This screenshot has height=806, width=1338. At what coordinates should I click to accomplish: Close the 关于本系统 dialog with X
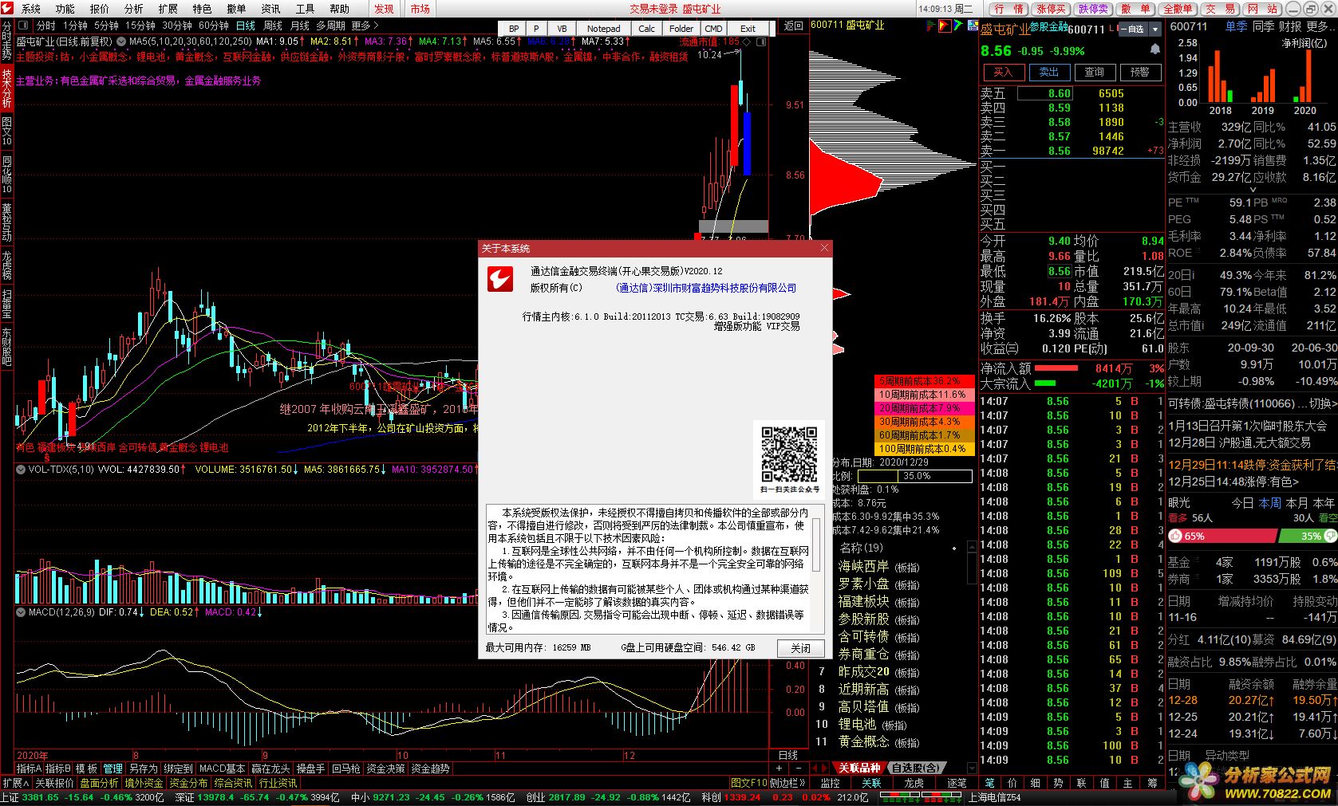coord(824,248)
